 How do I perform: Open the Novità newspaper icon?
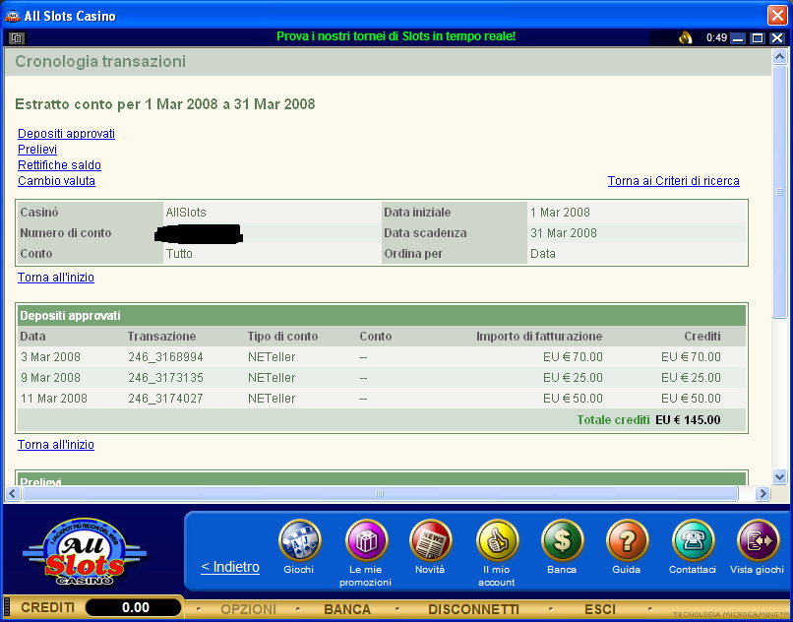coord(430,540)
